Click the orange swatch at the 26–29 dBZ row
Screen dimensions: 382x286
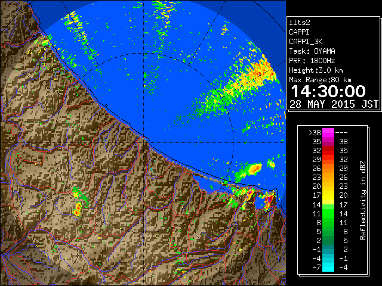point(328,168)
